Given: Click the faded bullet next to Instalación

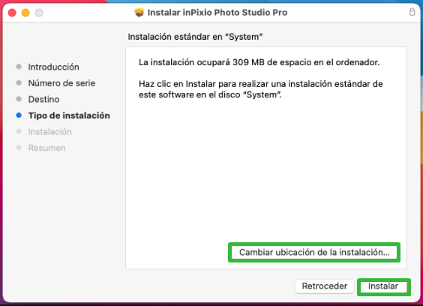Looking at the screenshot, I should click(x=19, y=131).
